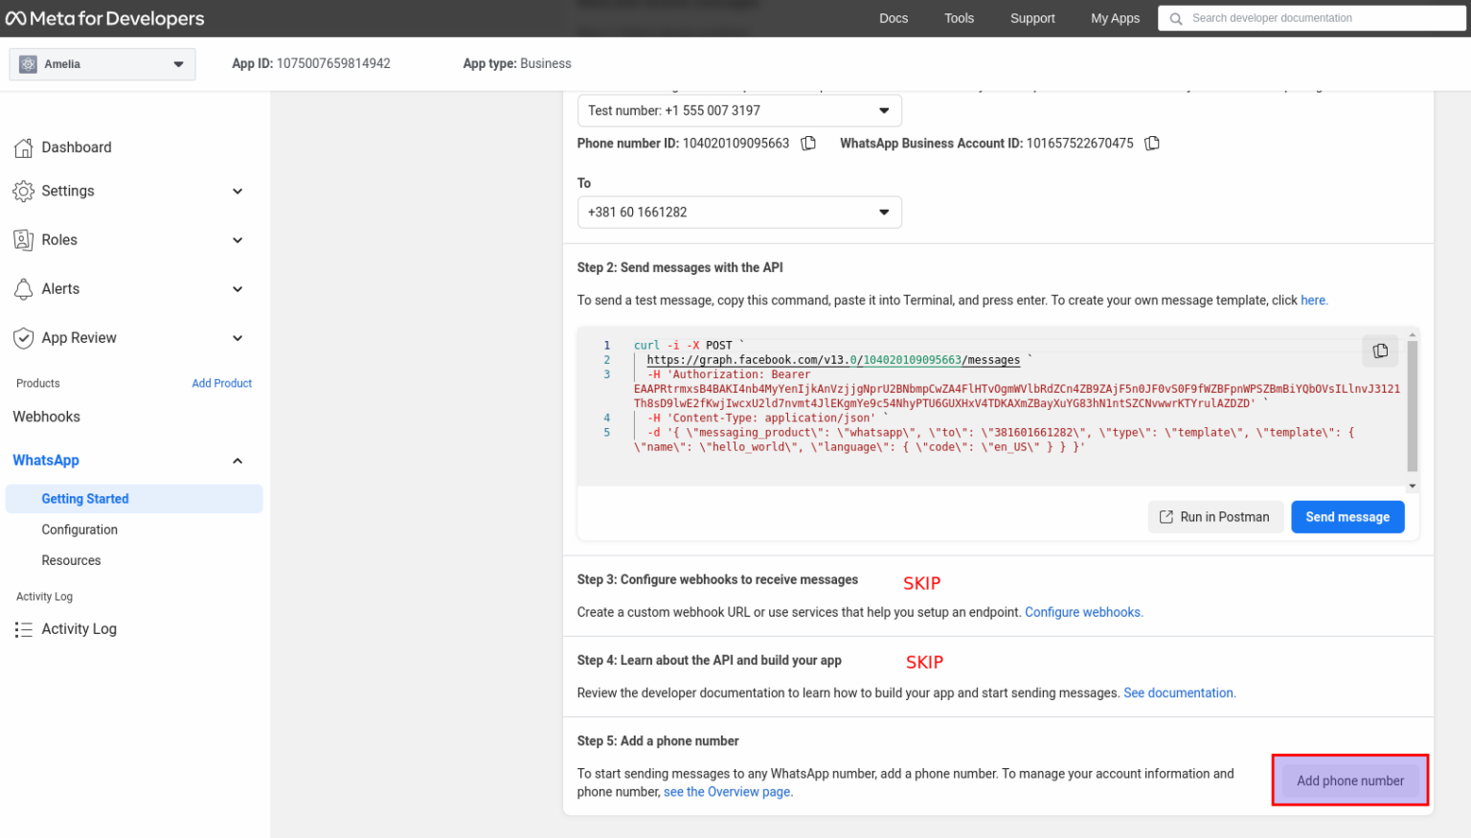Click the search developer documentation field
The image size is (1471, 838).
pyautogui.click(x=1322, y=18)
